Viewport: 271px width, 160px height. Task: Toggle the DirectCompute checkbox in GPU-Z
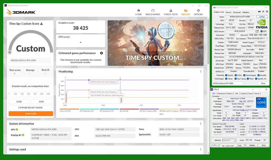(244, 75)
